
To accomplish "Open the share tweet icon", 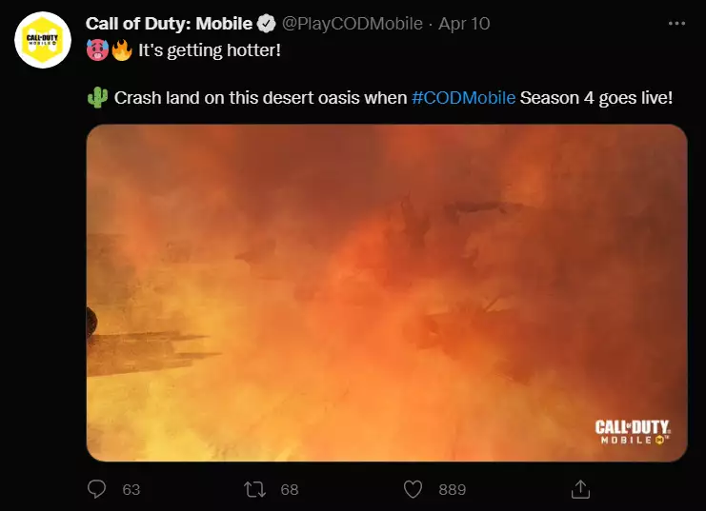I will tap(579, 489).
